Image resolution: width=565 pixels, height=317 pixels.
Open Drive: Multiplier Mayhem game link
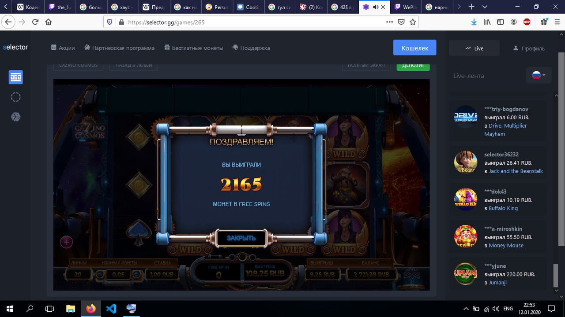pos(505,130)
